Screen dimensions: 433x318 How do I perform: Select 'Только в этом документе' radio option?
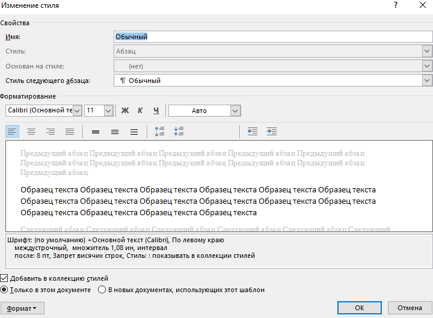(5, 290)
